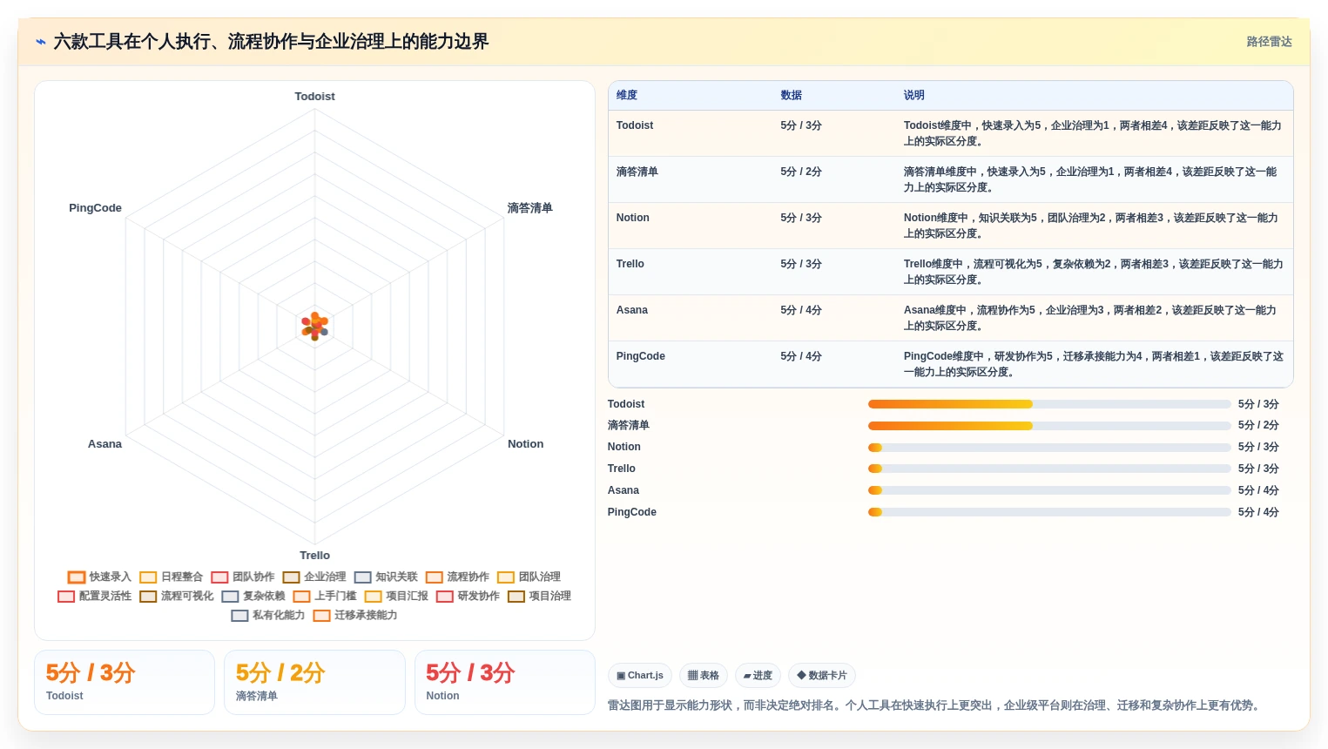
Task: Toggle 迁移承接能力 legend entry
Action: coord(355,616)
